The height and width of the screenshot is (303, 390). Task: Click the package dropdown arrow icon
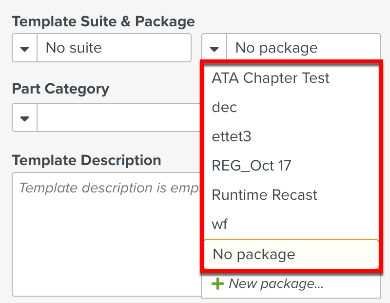(214, 48)
